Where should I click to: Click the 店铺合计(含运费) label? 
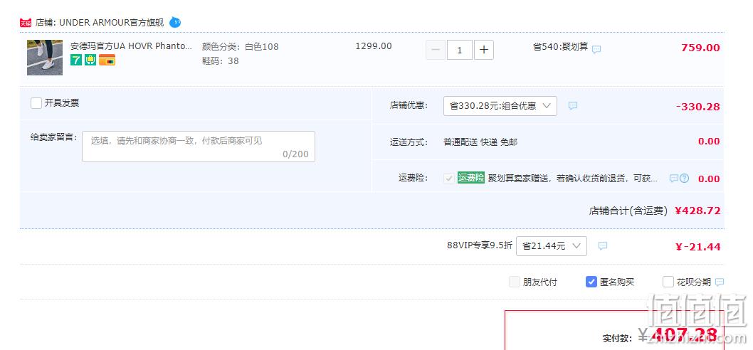pos(628,211)
